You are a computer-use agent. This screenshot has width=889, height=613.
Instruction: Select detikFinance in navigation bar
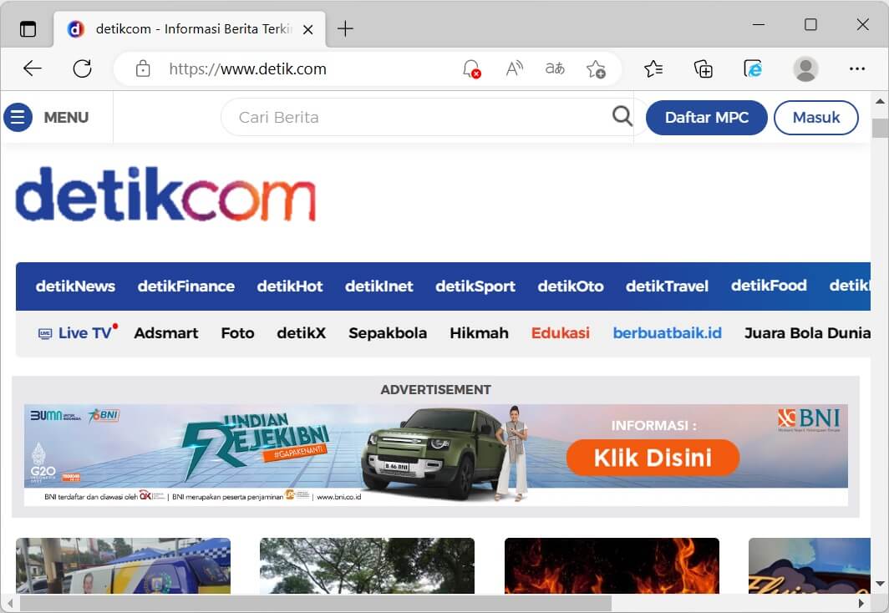[186, 286]
